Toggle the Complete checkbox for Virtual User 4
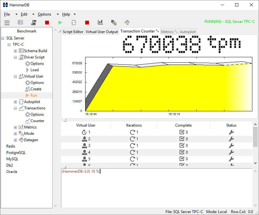Viewport: 259px width, 215px height. 182,152
